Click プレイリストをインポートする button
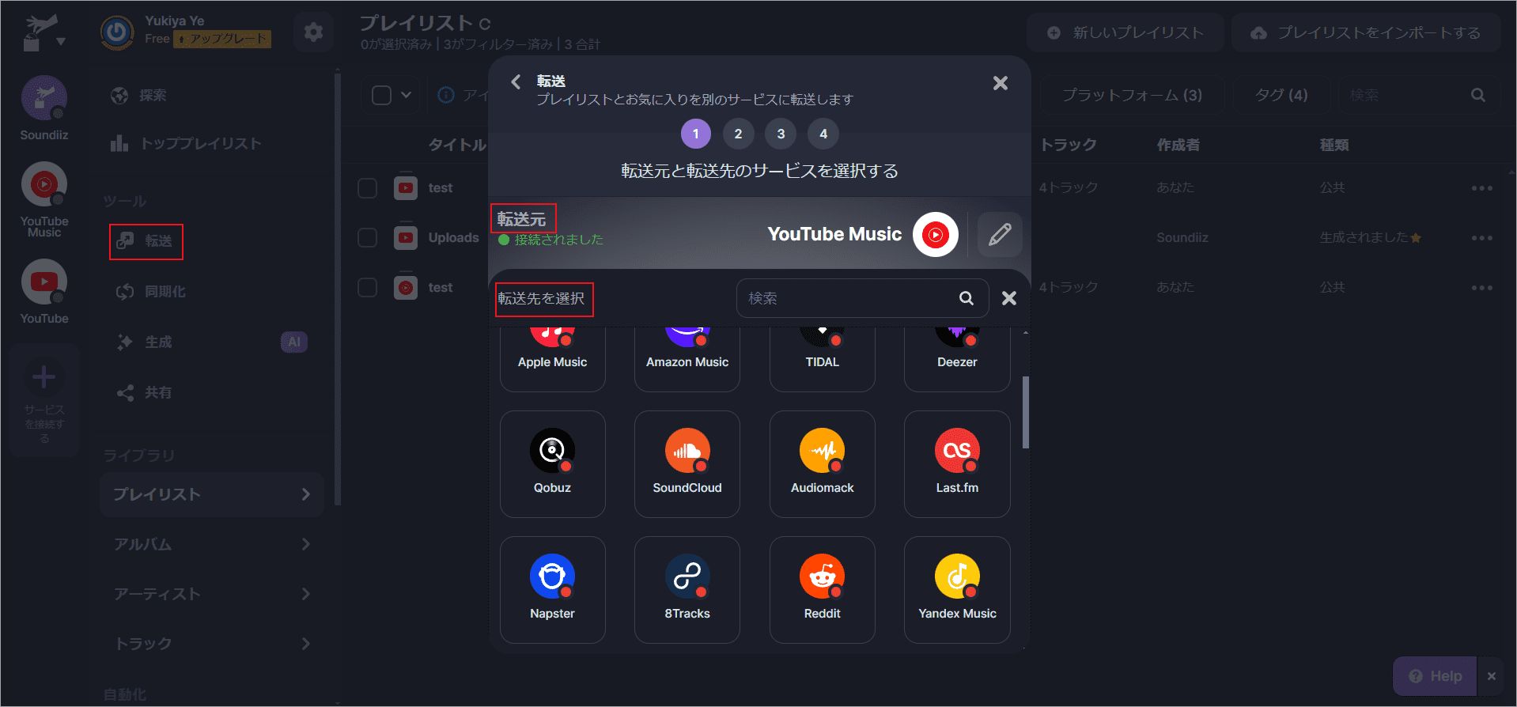 click(1366, 33)
